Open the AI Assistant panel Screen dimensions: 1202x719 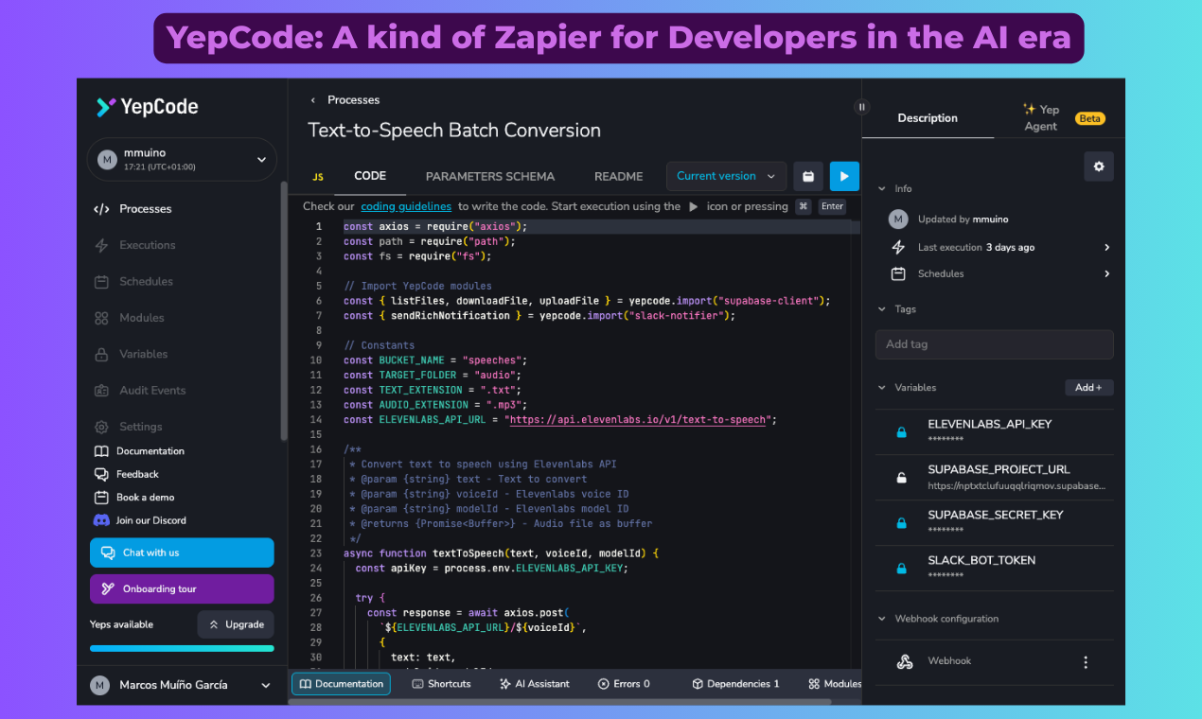[534, 682]
